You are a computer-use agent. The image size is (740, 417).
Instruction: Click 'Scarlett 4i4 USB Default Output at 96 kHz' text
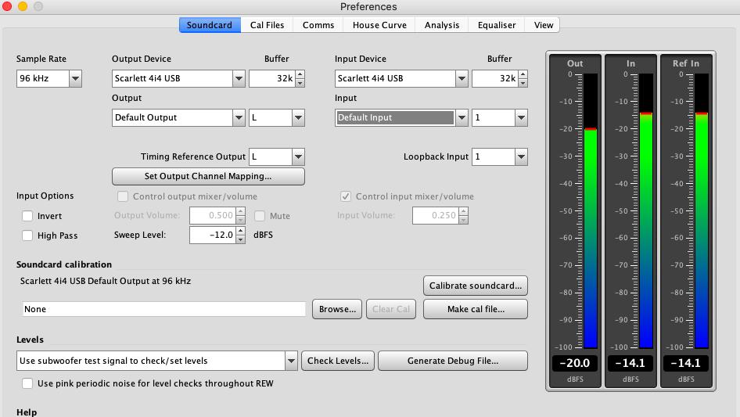point(106,281)
